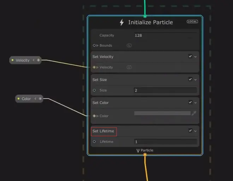This screenshot has height=181, width=233.
Task: Click the Color node exposed dot
Action: 18,99
